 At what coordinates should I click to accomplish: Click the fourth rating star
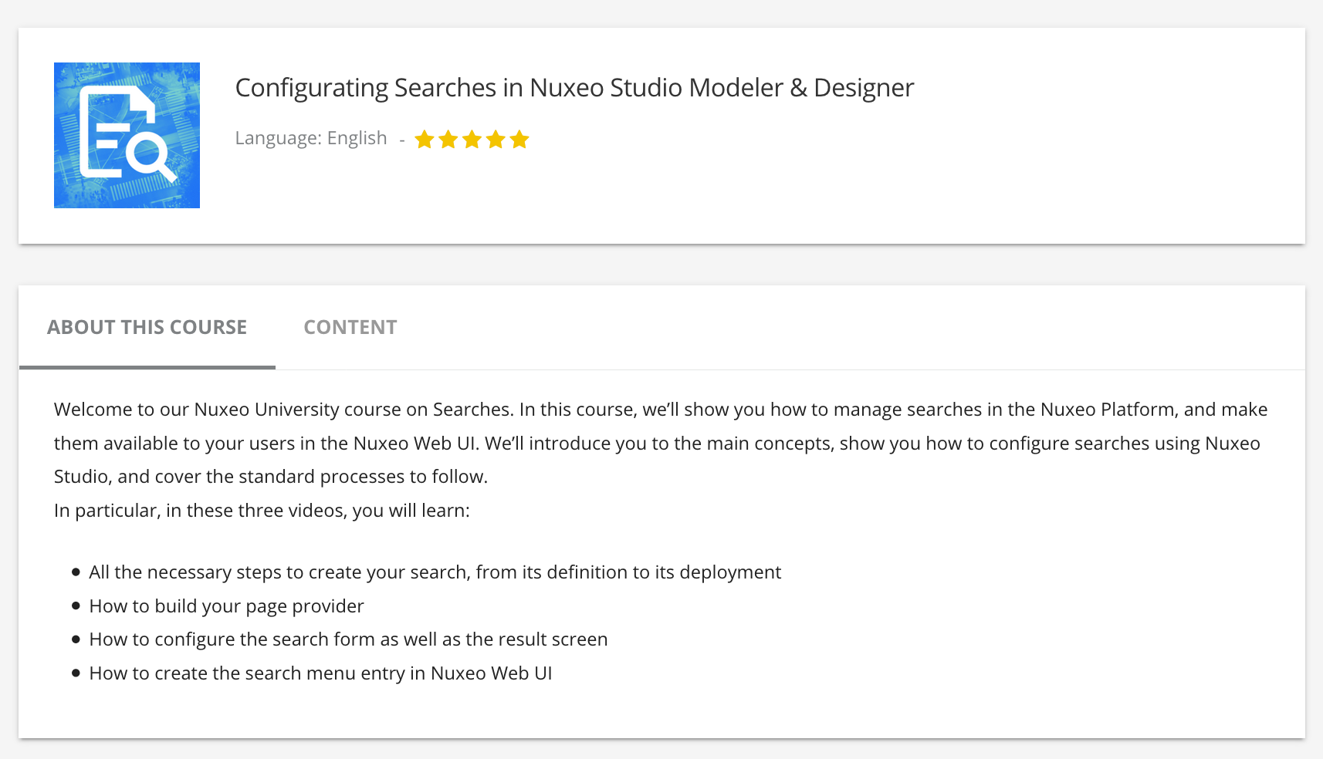pos(496,140)
